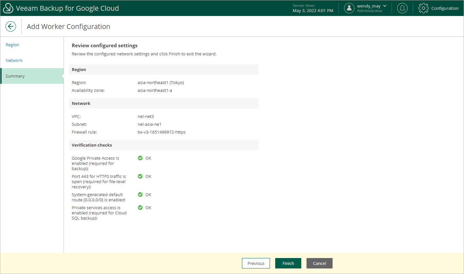The image size is (464, 274).
Task: Click the Configuration gear icon
Action: (x=424, y=8)
